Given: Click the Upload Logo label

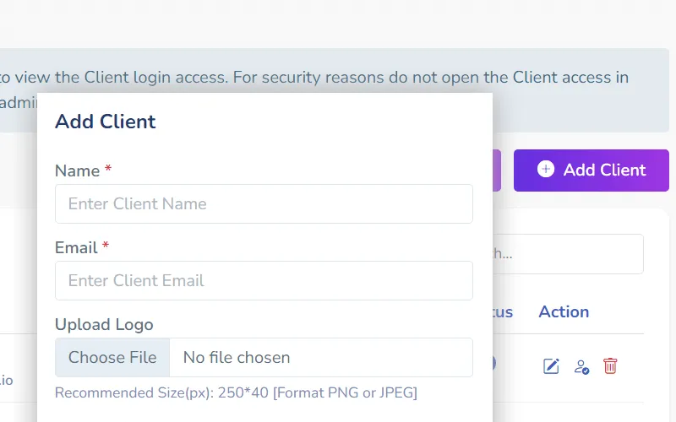Looking at the screenshot, I should click(104, 324).
